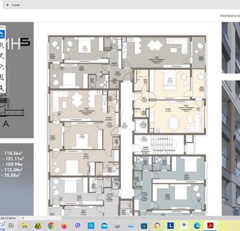Open Task View from the taskbar
This screenshot has height=231, width=240.
[11, 225]
